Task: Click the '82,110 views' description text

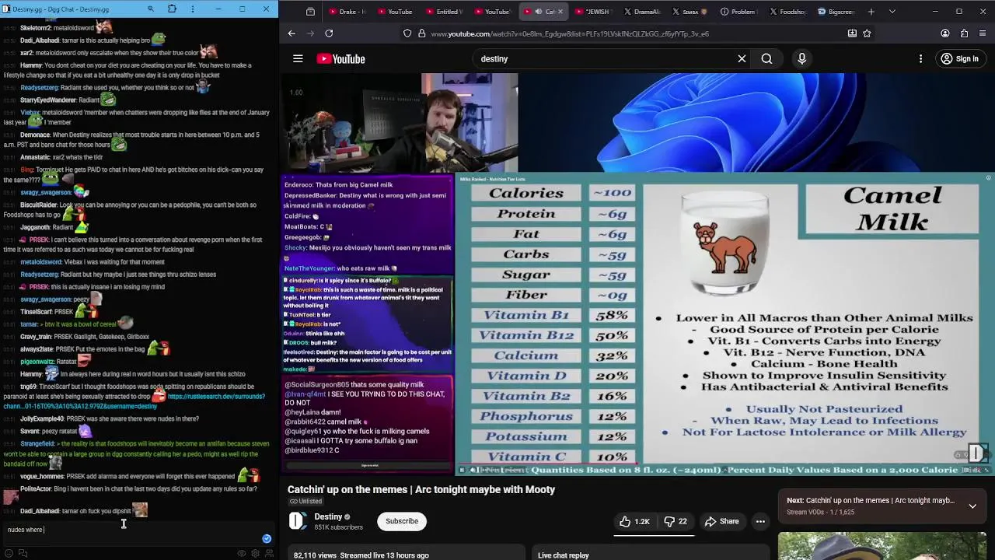Action: point(316,555)
